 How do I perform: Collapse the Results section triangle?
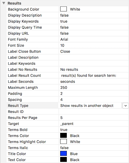click(x=4, y=3)
